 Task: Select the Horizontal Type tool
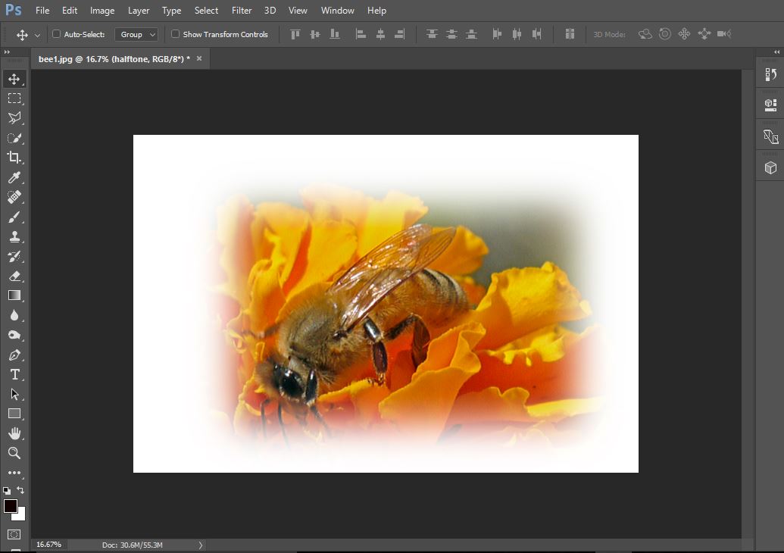[x=14, y=374]
